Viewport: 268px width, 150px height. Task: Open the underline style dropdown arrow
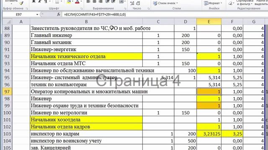(50, 2)
